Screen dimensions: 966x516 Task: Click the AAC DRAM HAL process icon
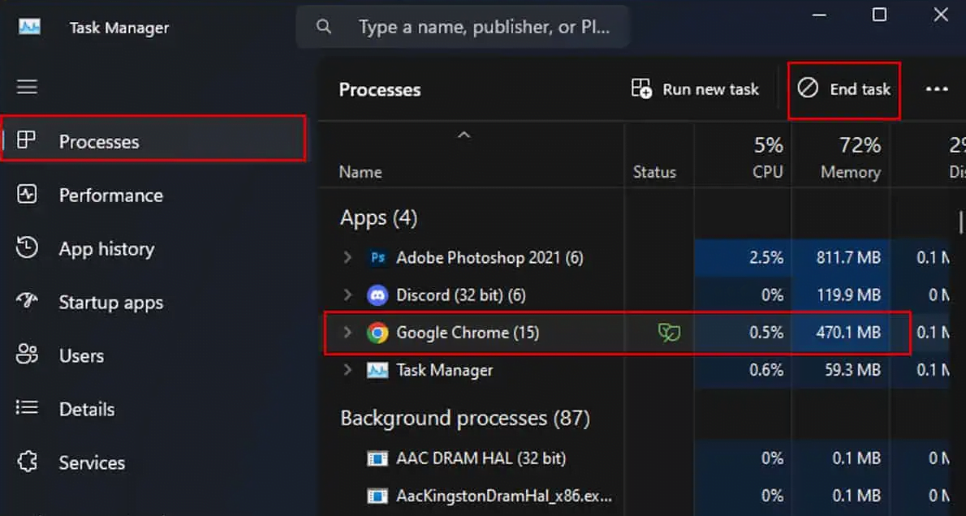tap(377, 458)
